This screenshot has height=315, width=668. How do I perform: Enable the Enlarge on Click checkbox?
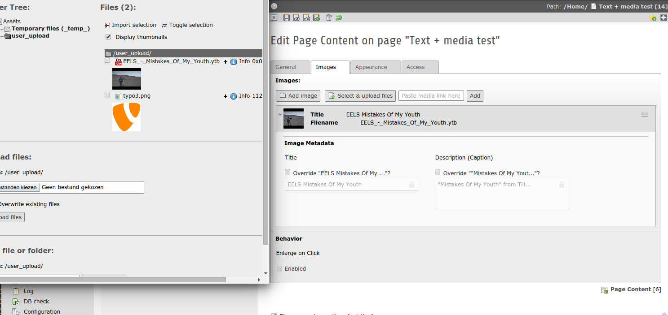[x=279, y=269]
